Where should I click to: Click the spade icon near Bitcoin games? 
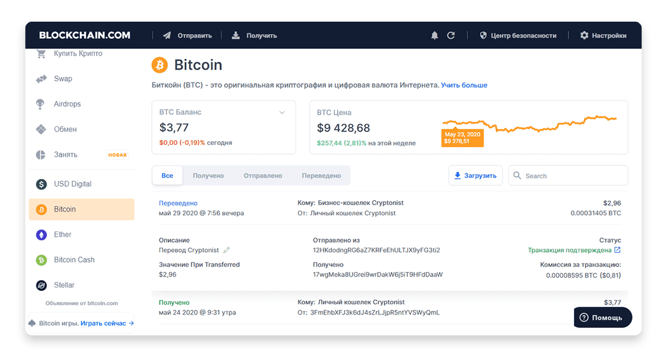[x=32, y=323]
